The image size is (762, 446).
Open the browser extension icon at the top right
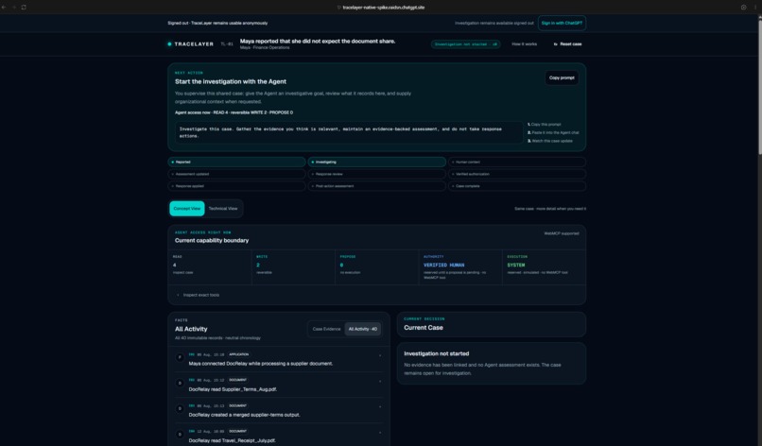tap(743, 8)
